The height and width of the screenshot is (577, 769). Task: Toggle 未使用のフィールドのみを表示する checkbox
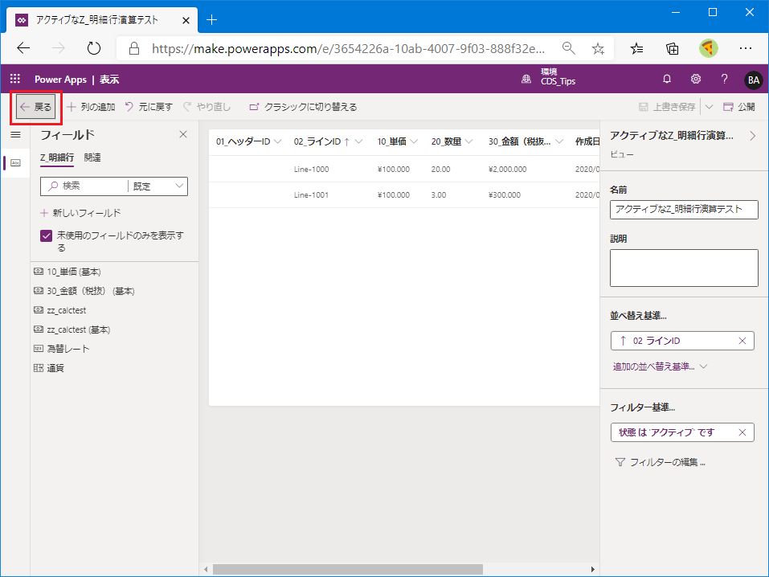coord(46,236)
